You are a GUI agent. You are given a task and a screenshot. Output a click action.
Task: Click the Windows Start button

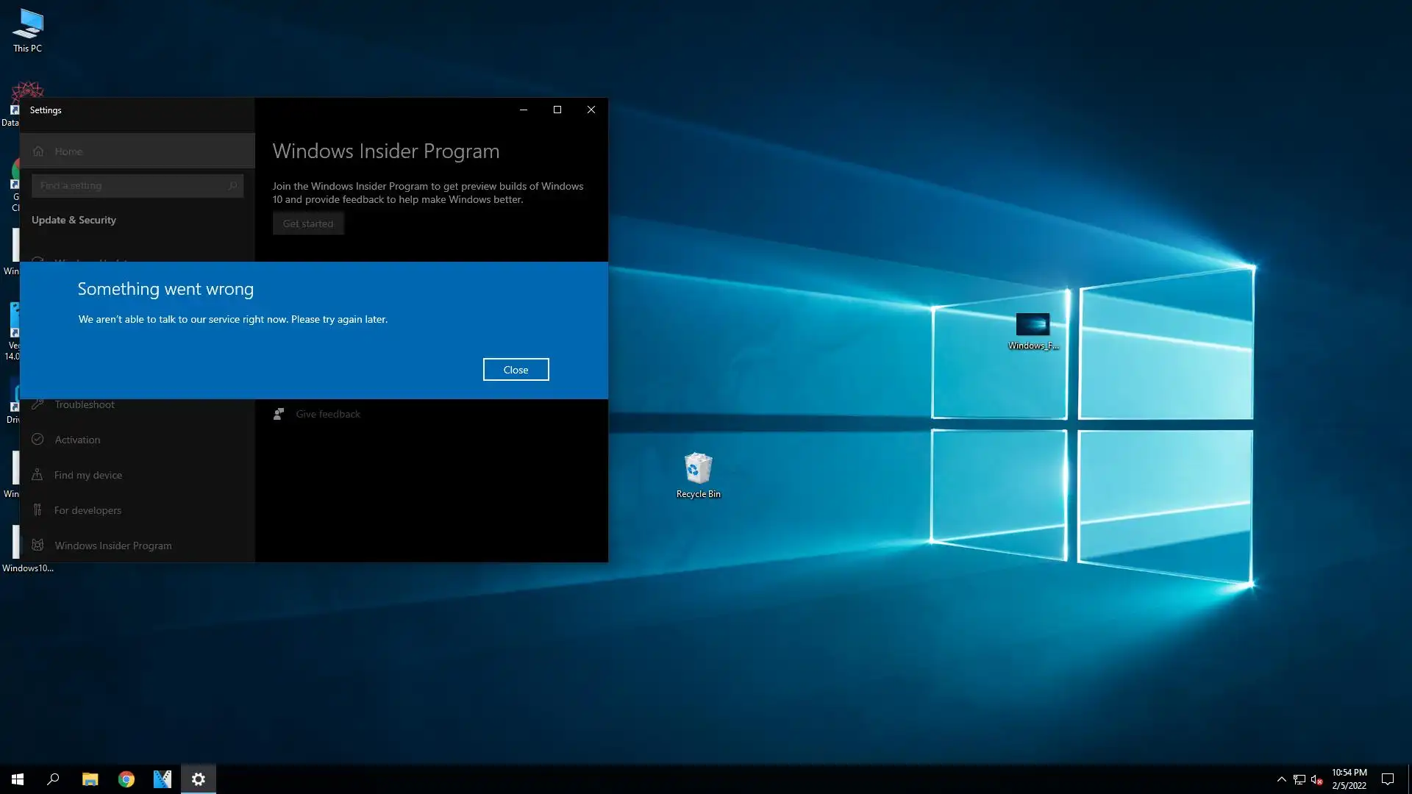point(18,779)
